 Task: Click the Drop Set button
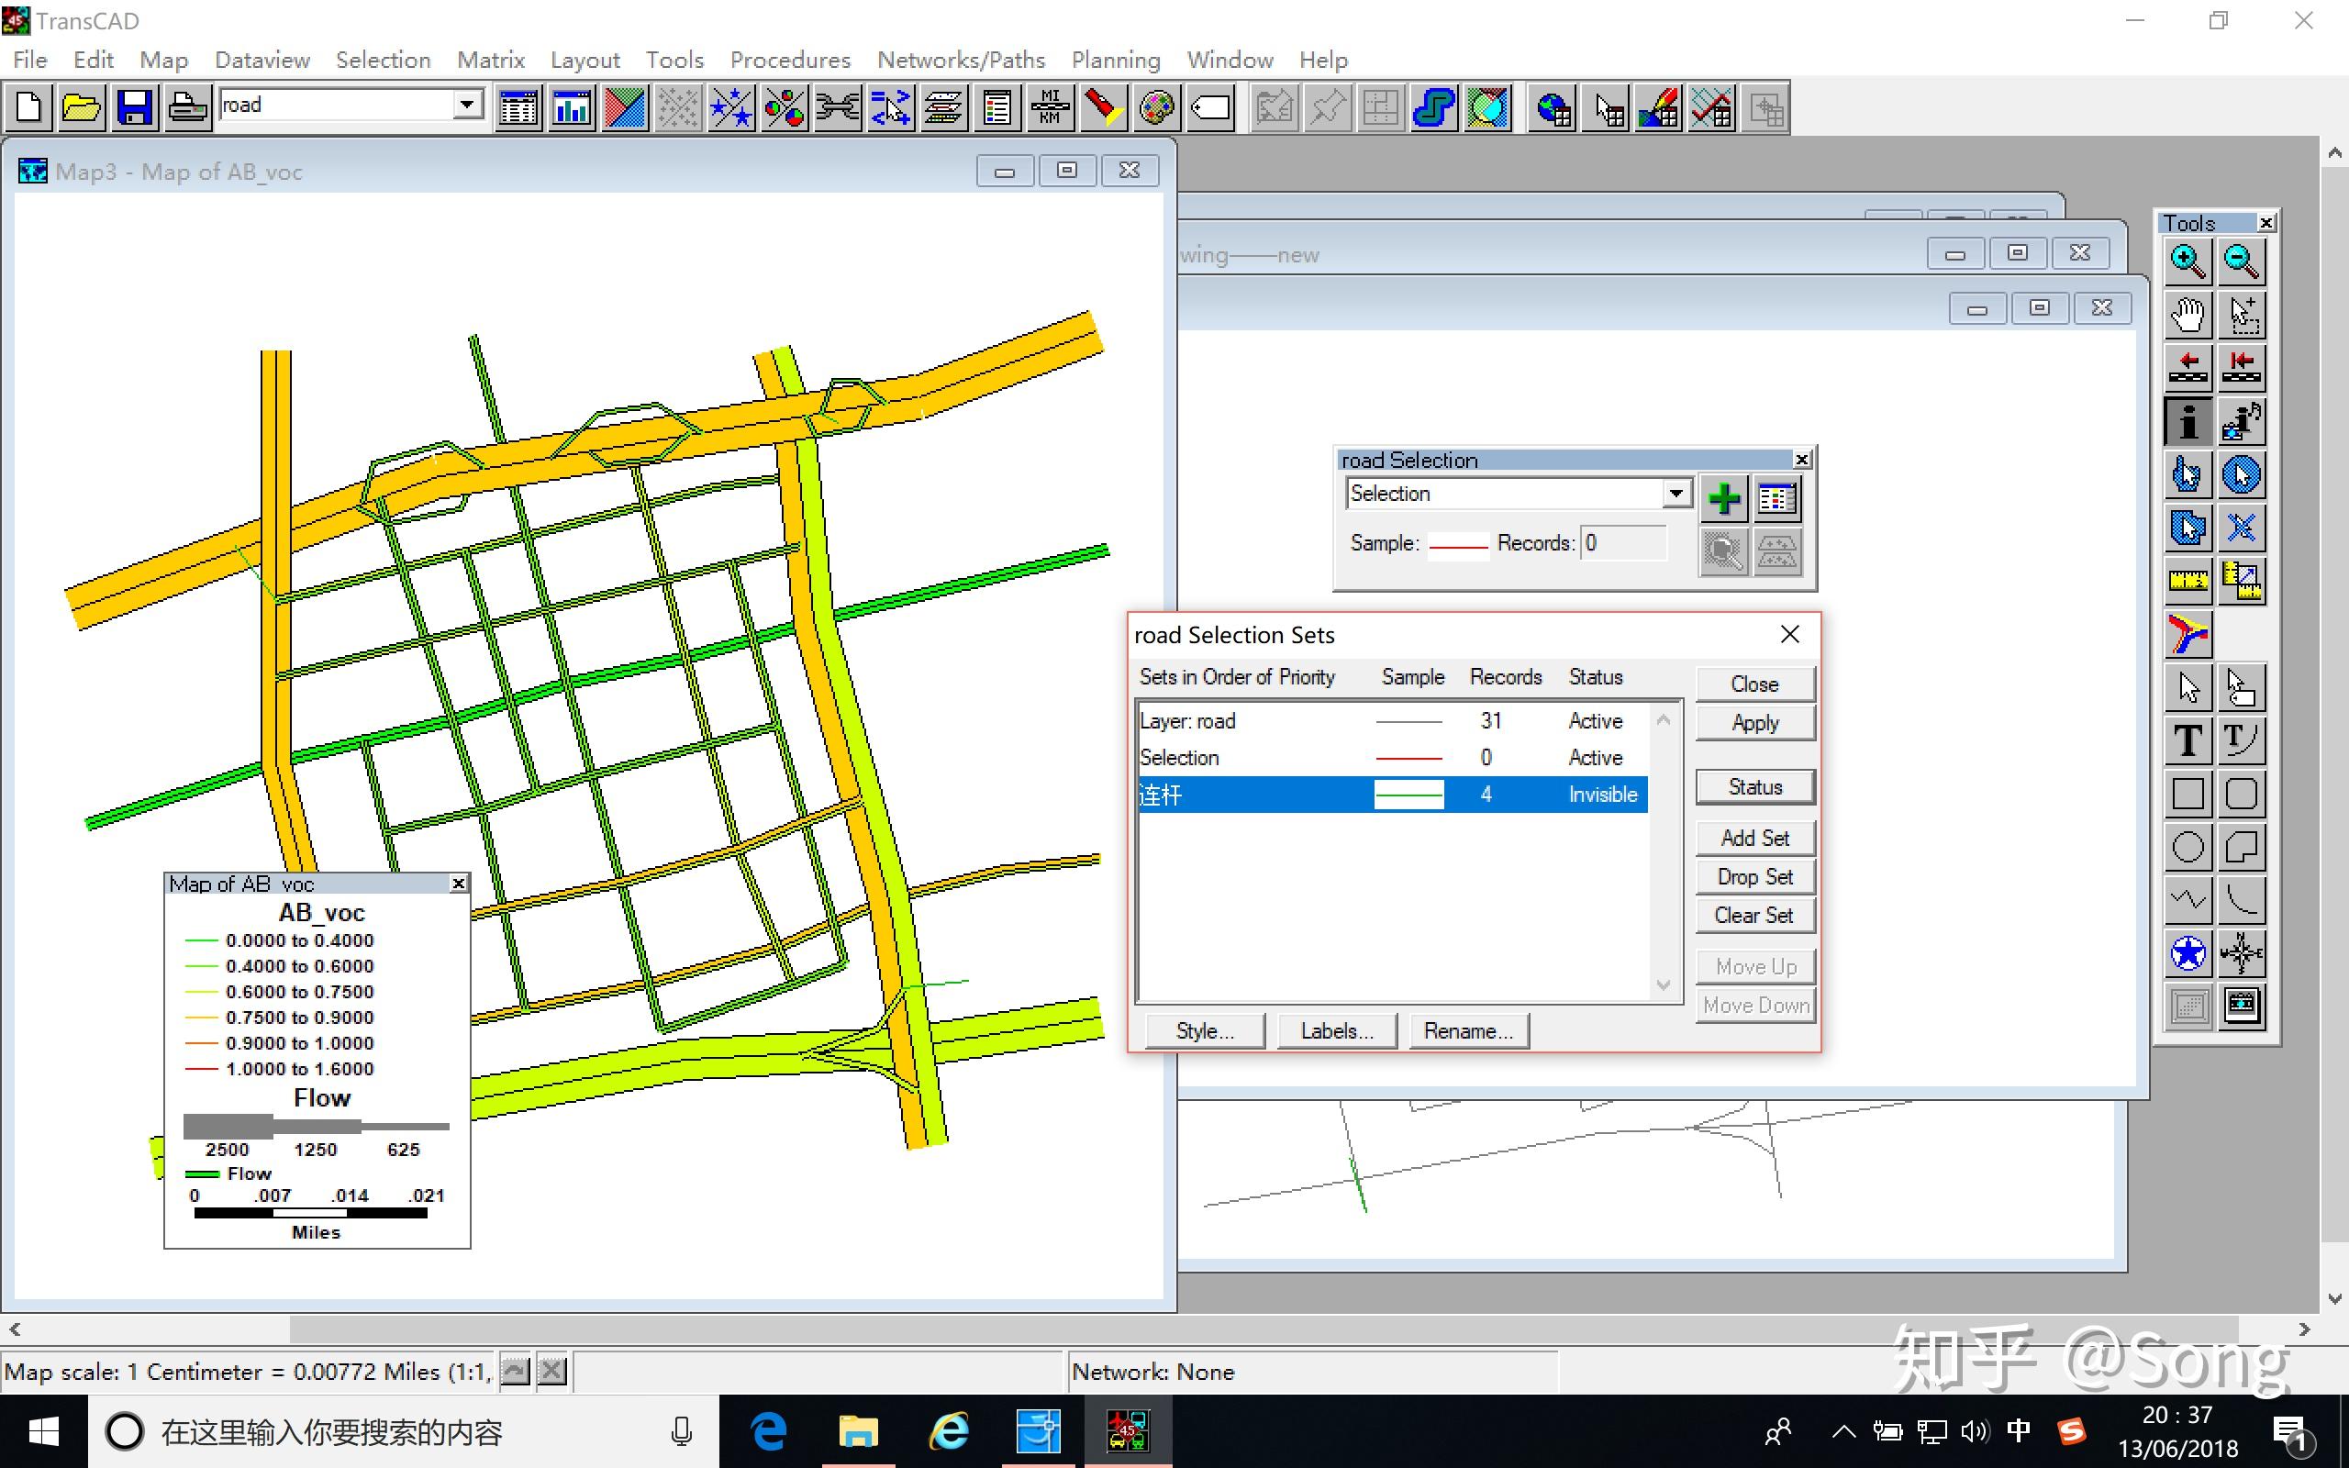point(1754,877)
